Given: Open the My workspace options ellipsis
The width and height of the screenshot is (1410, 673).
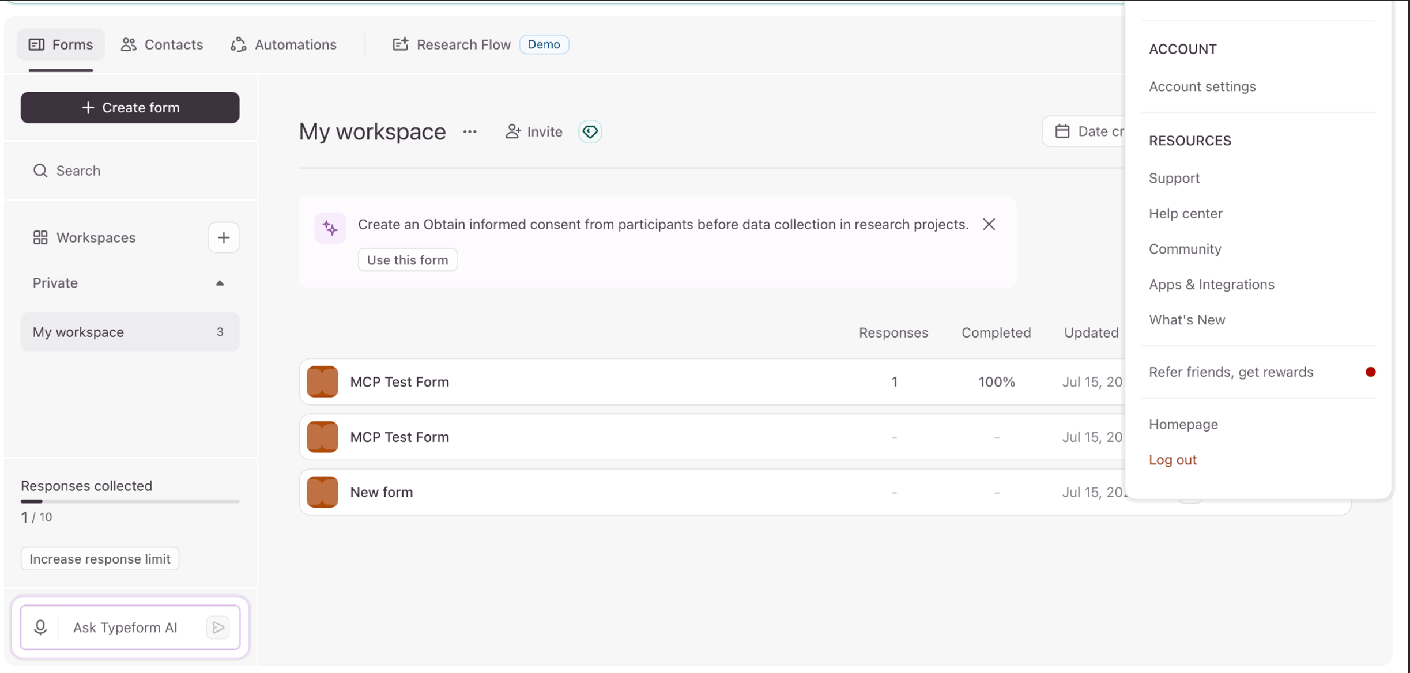Looking at the screenshot, I should tap(470, 132).
